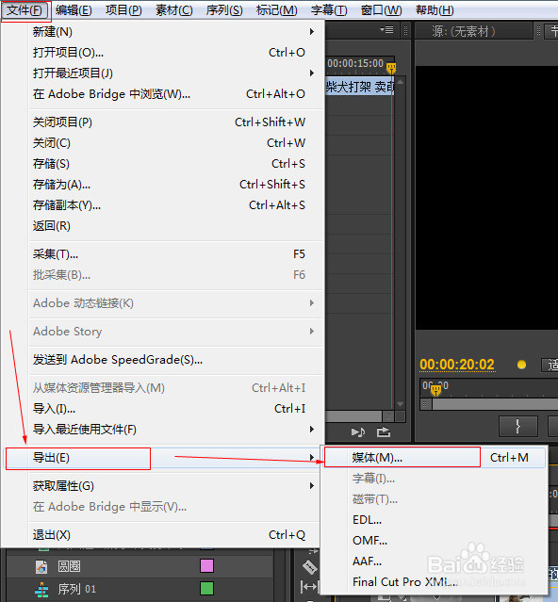Screen dimensions: 558x602
Task: Click the 源: (无素材) source tab
Action: click(x=464, y=31)
